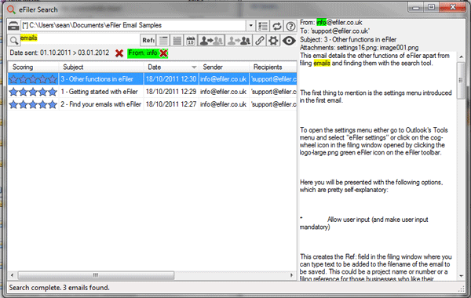Click highlighted word 'emails' in the preview
Image resolution: width=471 pixels, height=298 pixels.
pos(322,63)
